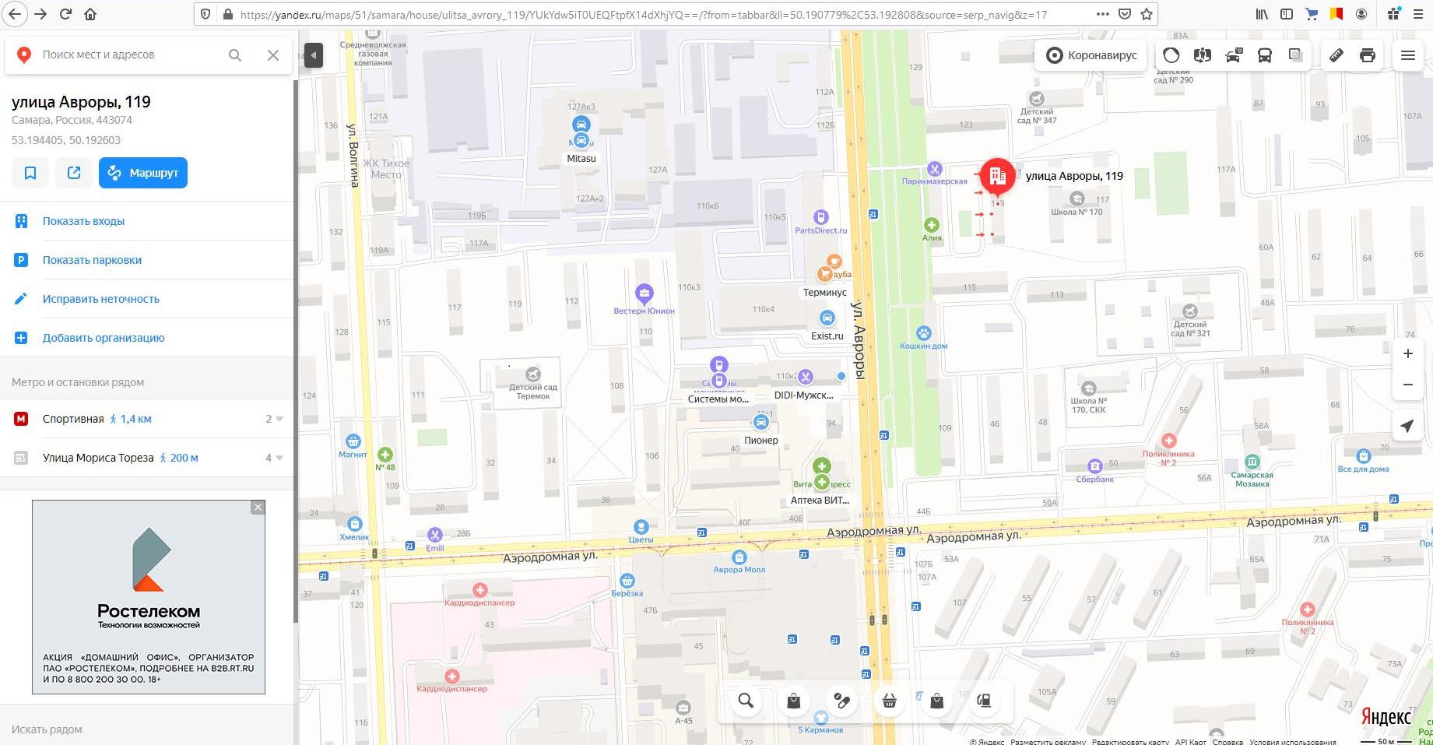The height and width of the screenshot is (745, 1433).
Task: Open the Firefox hamburger menu
Action: [1417, 14]
